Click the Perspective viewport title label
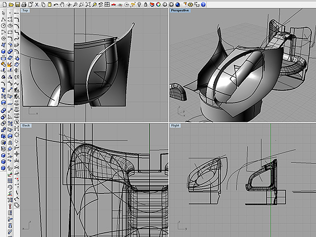 (180, 11)
